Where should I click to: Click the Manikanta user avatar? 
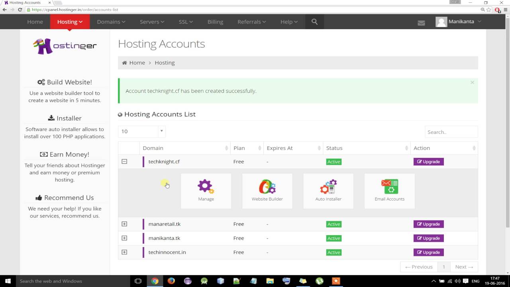click(x=441, y=22)
